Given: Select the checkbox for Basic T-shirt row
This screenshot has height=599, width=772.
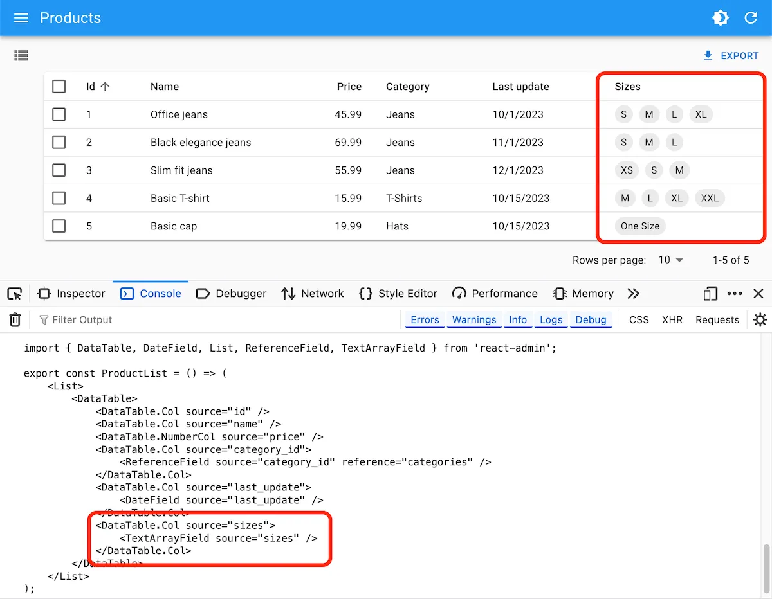Looking at the screenshot, I should (x=59, y=198).
